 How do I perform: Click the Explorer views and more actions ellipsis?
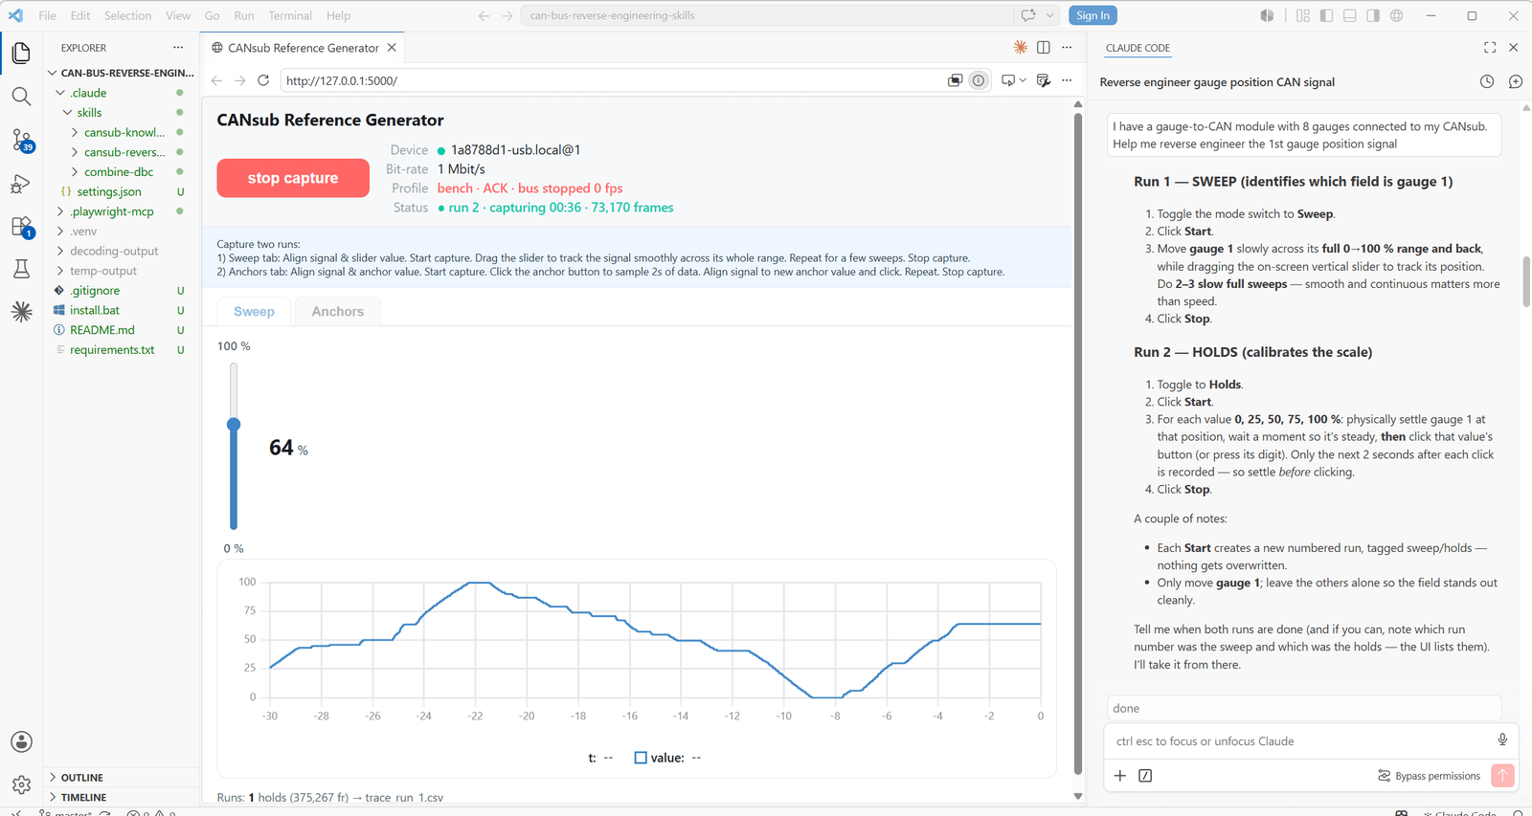[x=178, y=47]
